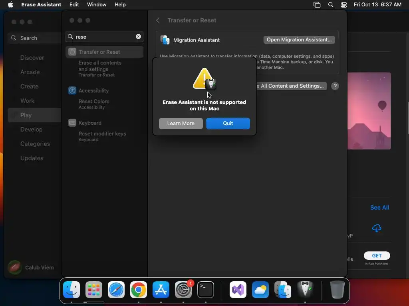Open Visual Studio from the Dock
This screenshot has width=409, height=306.
[x=238, y=290]
